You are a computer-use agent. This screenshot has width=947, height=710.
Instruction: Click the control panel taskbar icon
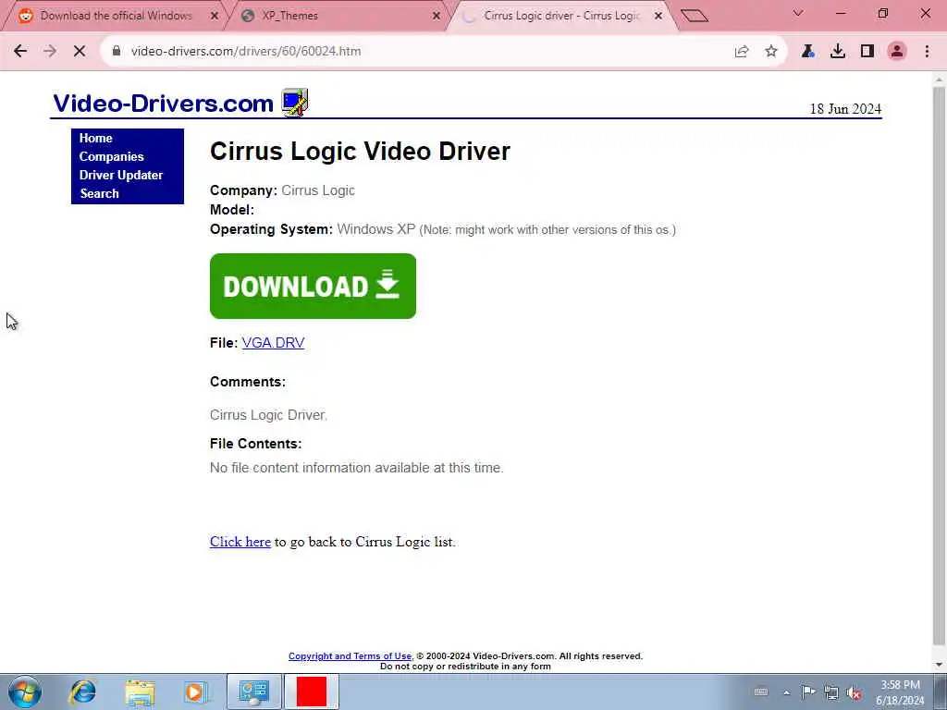pos(253,692)
